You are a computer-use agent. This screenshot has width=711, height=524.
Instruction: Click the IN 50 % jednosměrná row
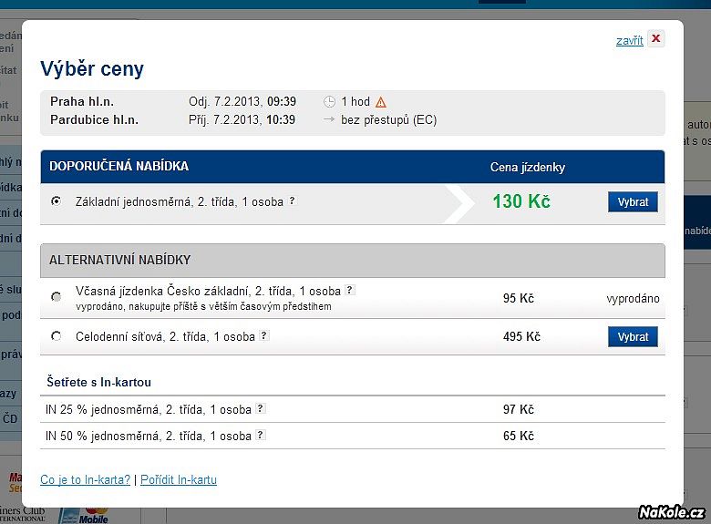click(353, 437)
